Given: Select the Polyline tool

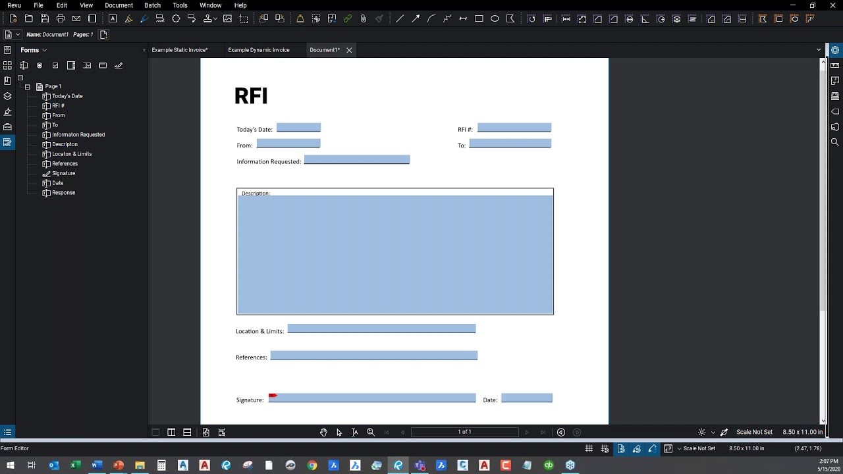Looking at the screenshot, I should click(x=447, y=19).
